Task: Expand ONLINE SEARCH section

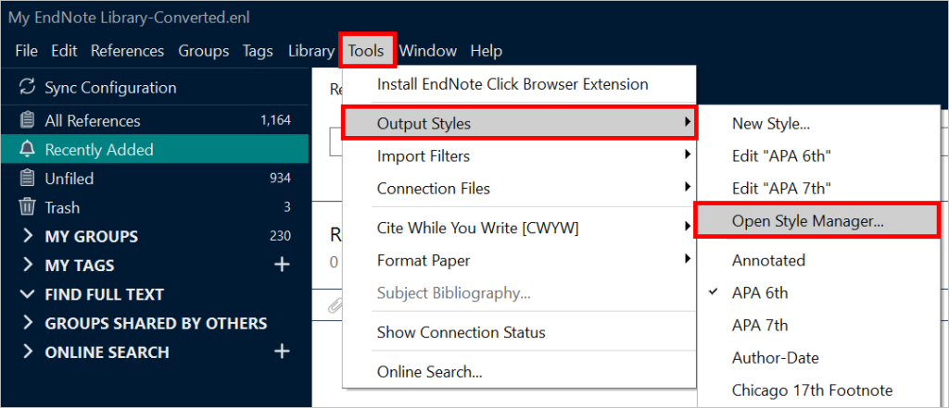Action: point(27,352)
